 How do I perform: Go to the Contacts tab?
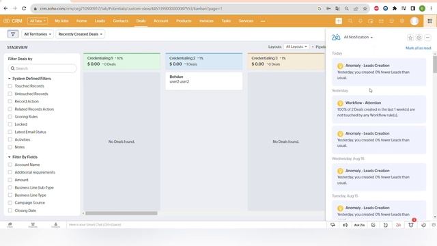(121, 21)
